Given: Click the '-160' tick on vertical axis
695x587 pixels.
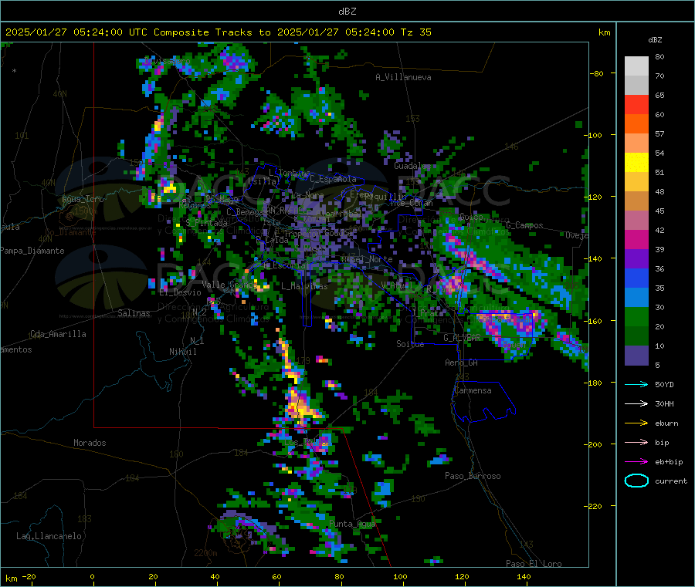Looking at the screenshot, I should coord(592,321).
